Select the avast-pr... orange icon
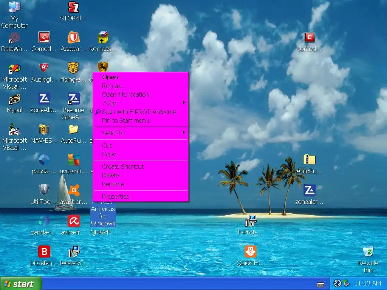 click(74, 190)
